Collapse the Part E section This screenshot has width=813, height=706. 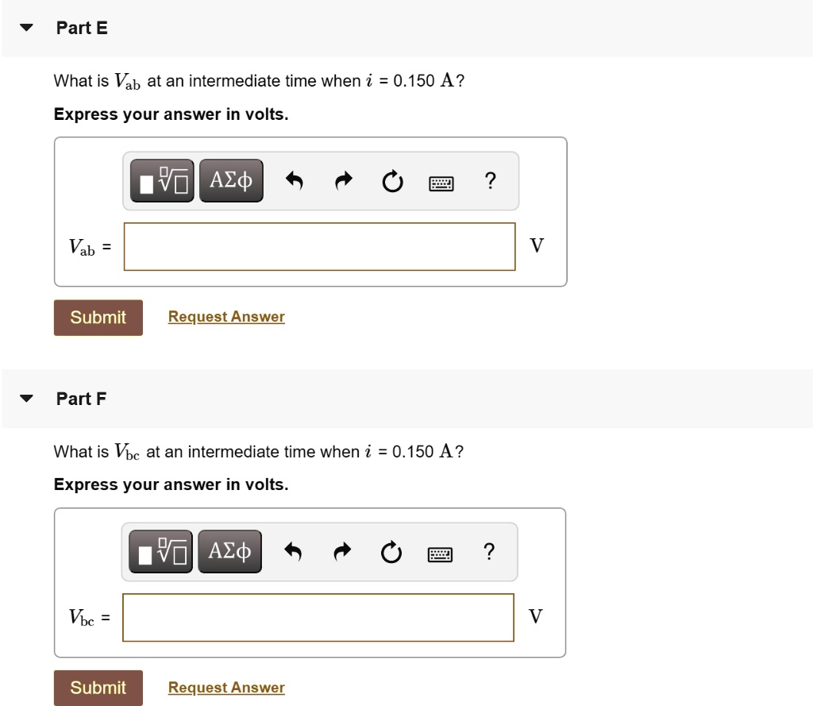click(25, 27)
